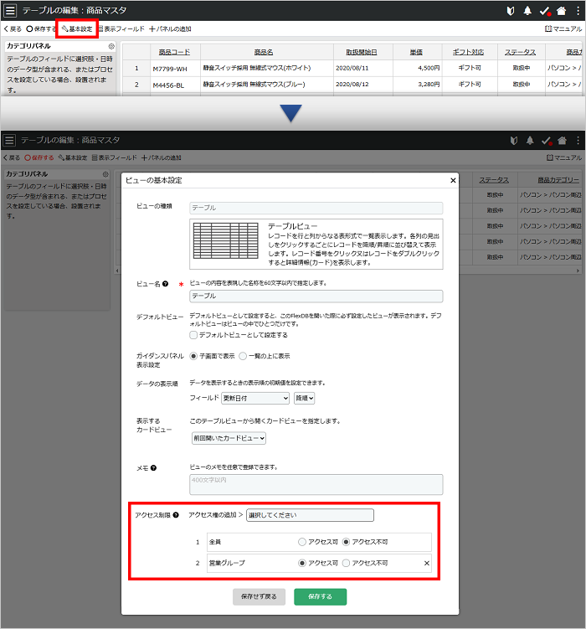
Task: Click green 保存する button
Action: 321,597
